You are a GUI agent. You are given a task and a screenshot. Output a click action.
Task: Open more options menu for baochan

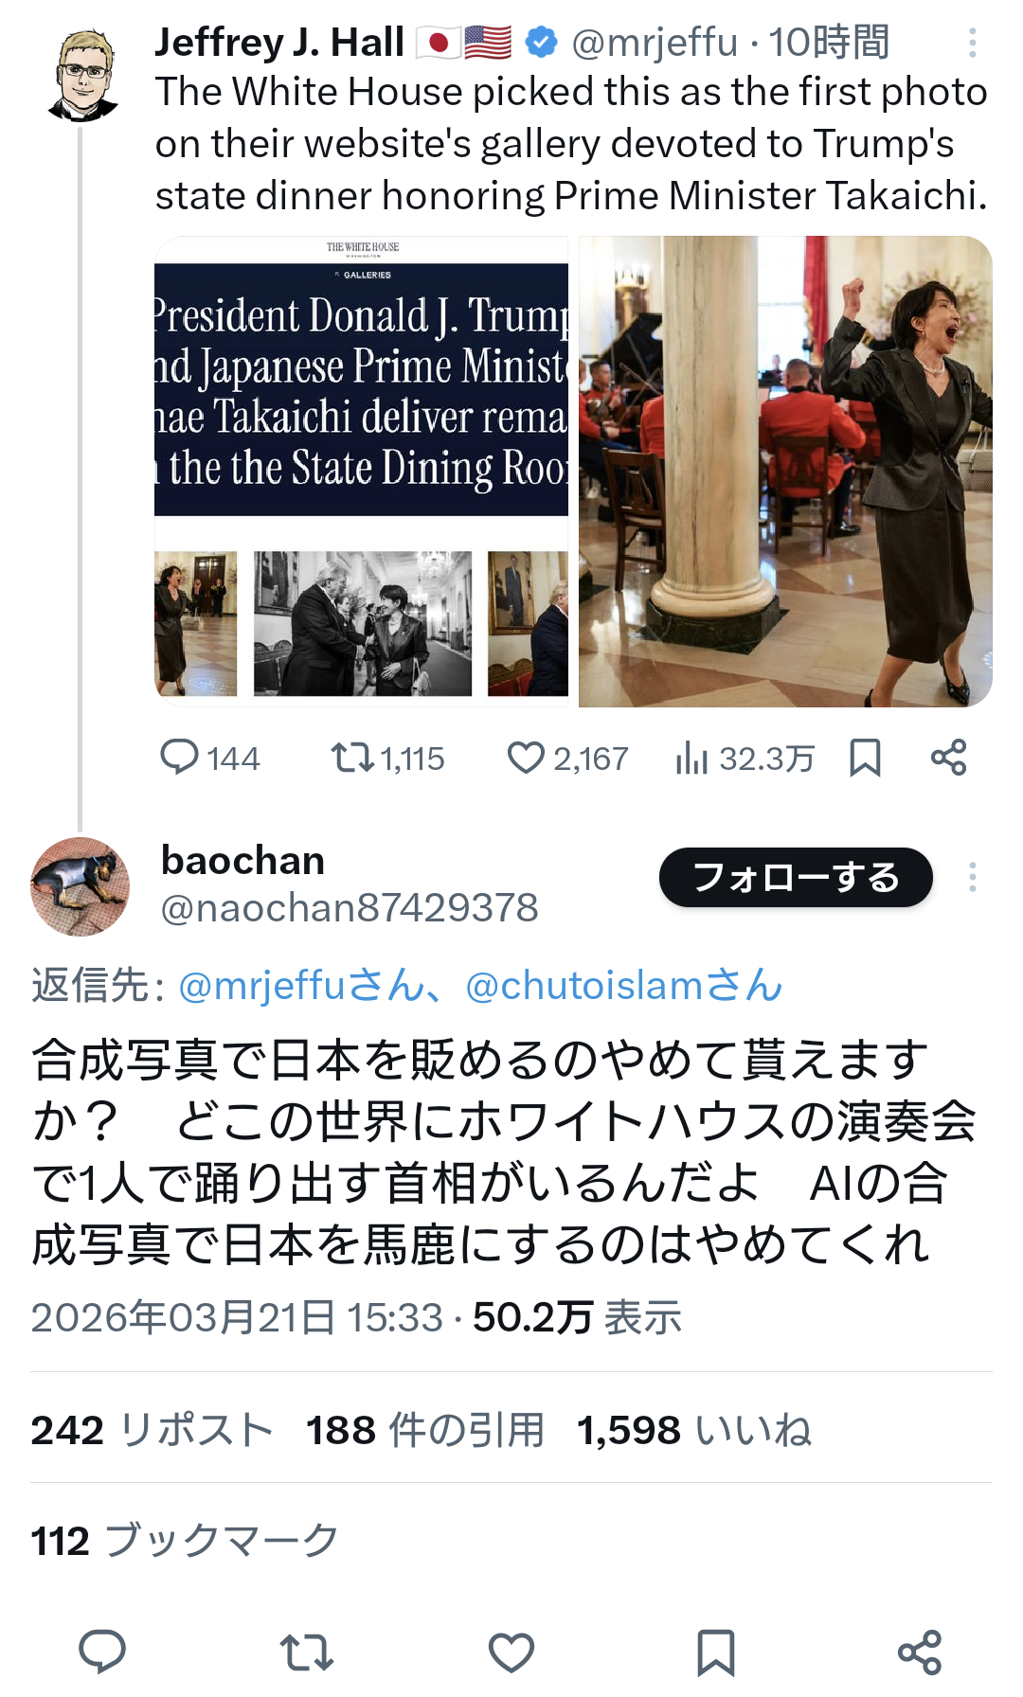(x=973, y=877)
